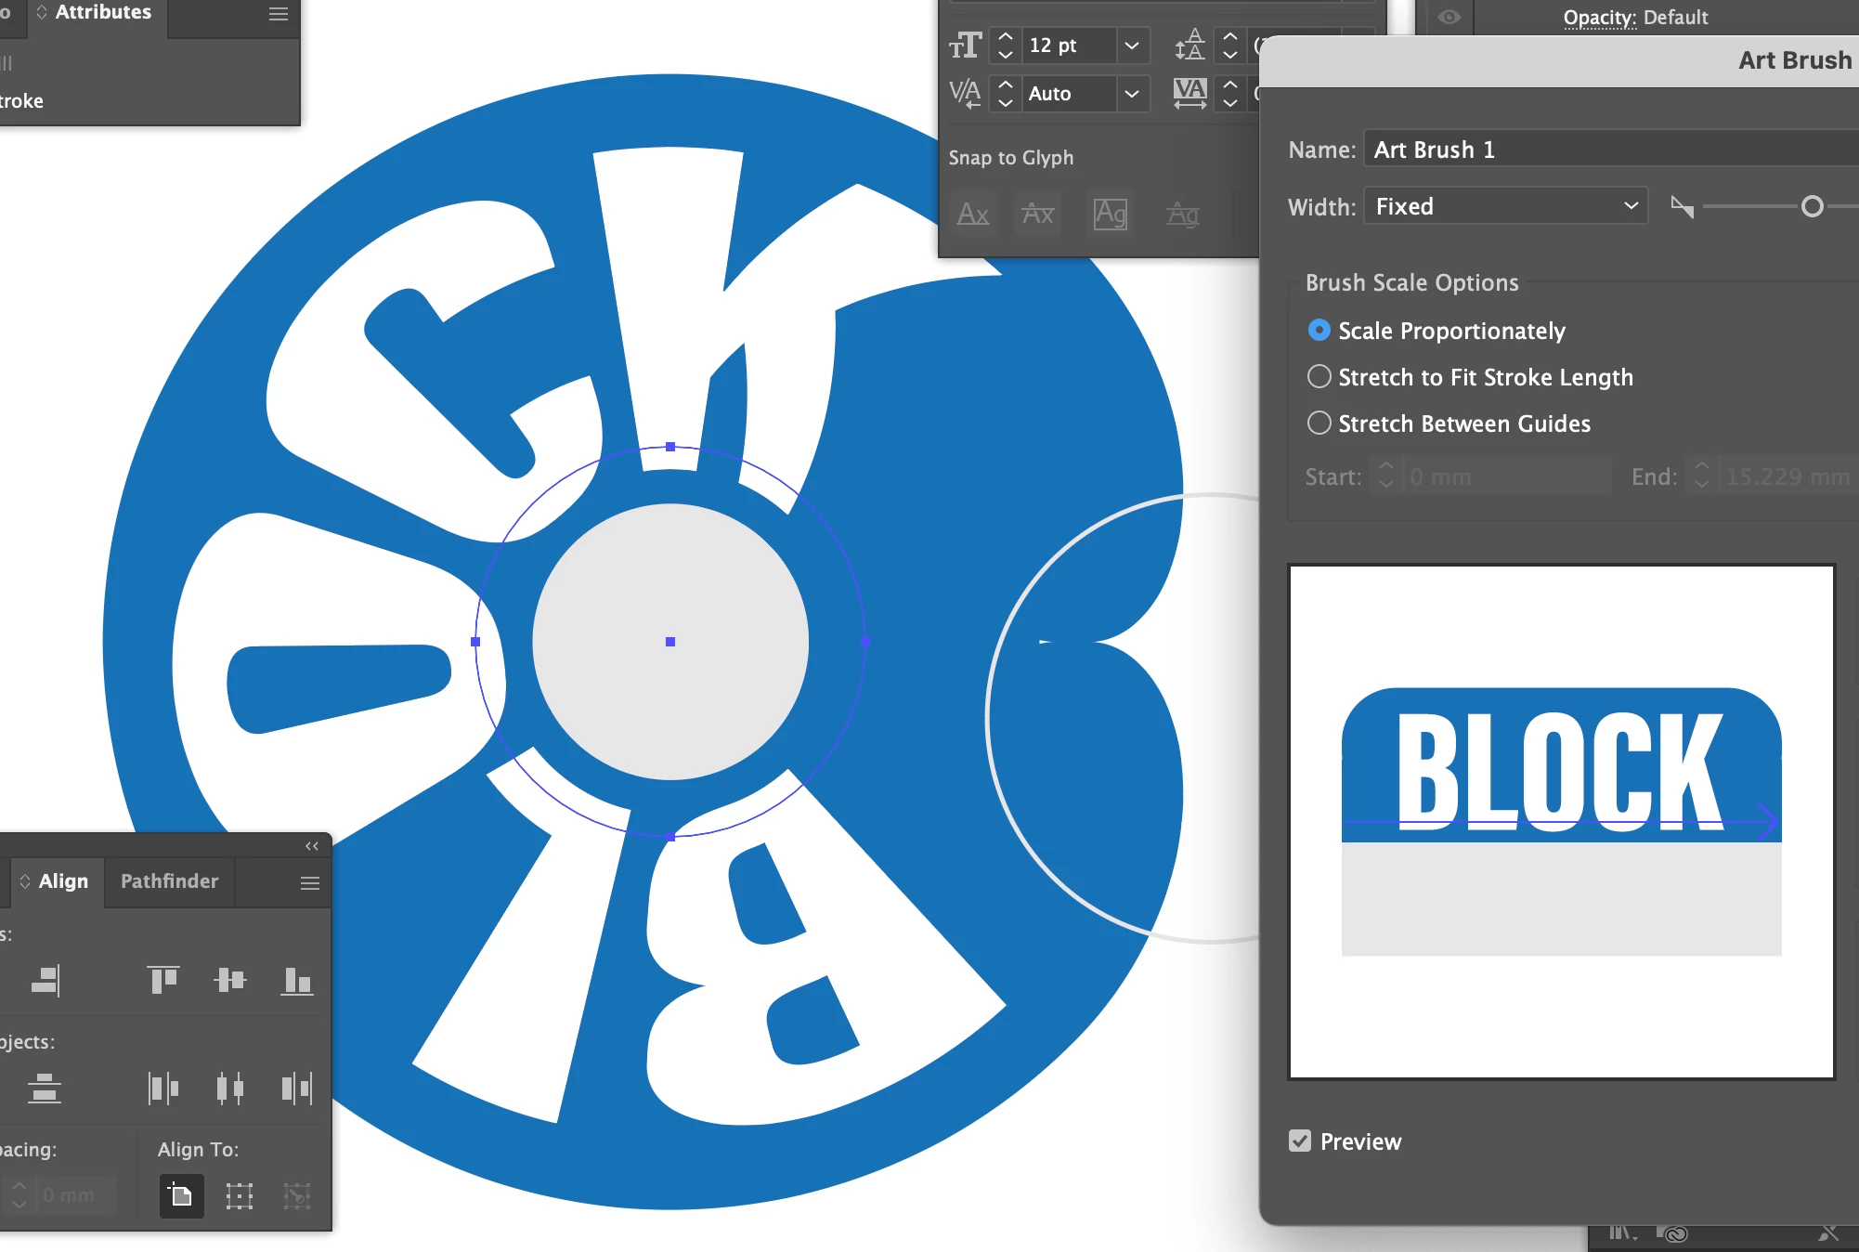Click the Art Brush 1 name field
The width and height of the screenshot is (1859, 1252).
click(1606, 150)
